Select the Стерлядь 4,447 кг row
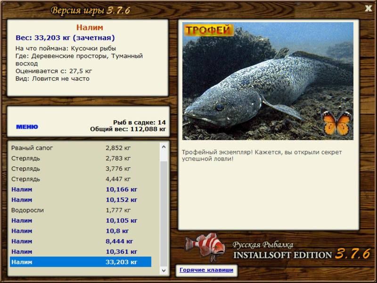 81,179
